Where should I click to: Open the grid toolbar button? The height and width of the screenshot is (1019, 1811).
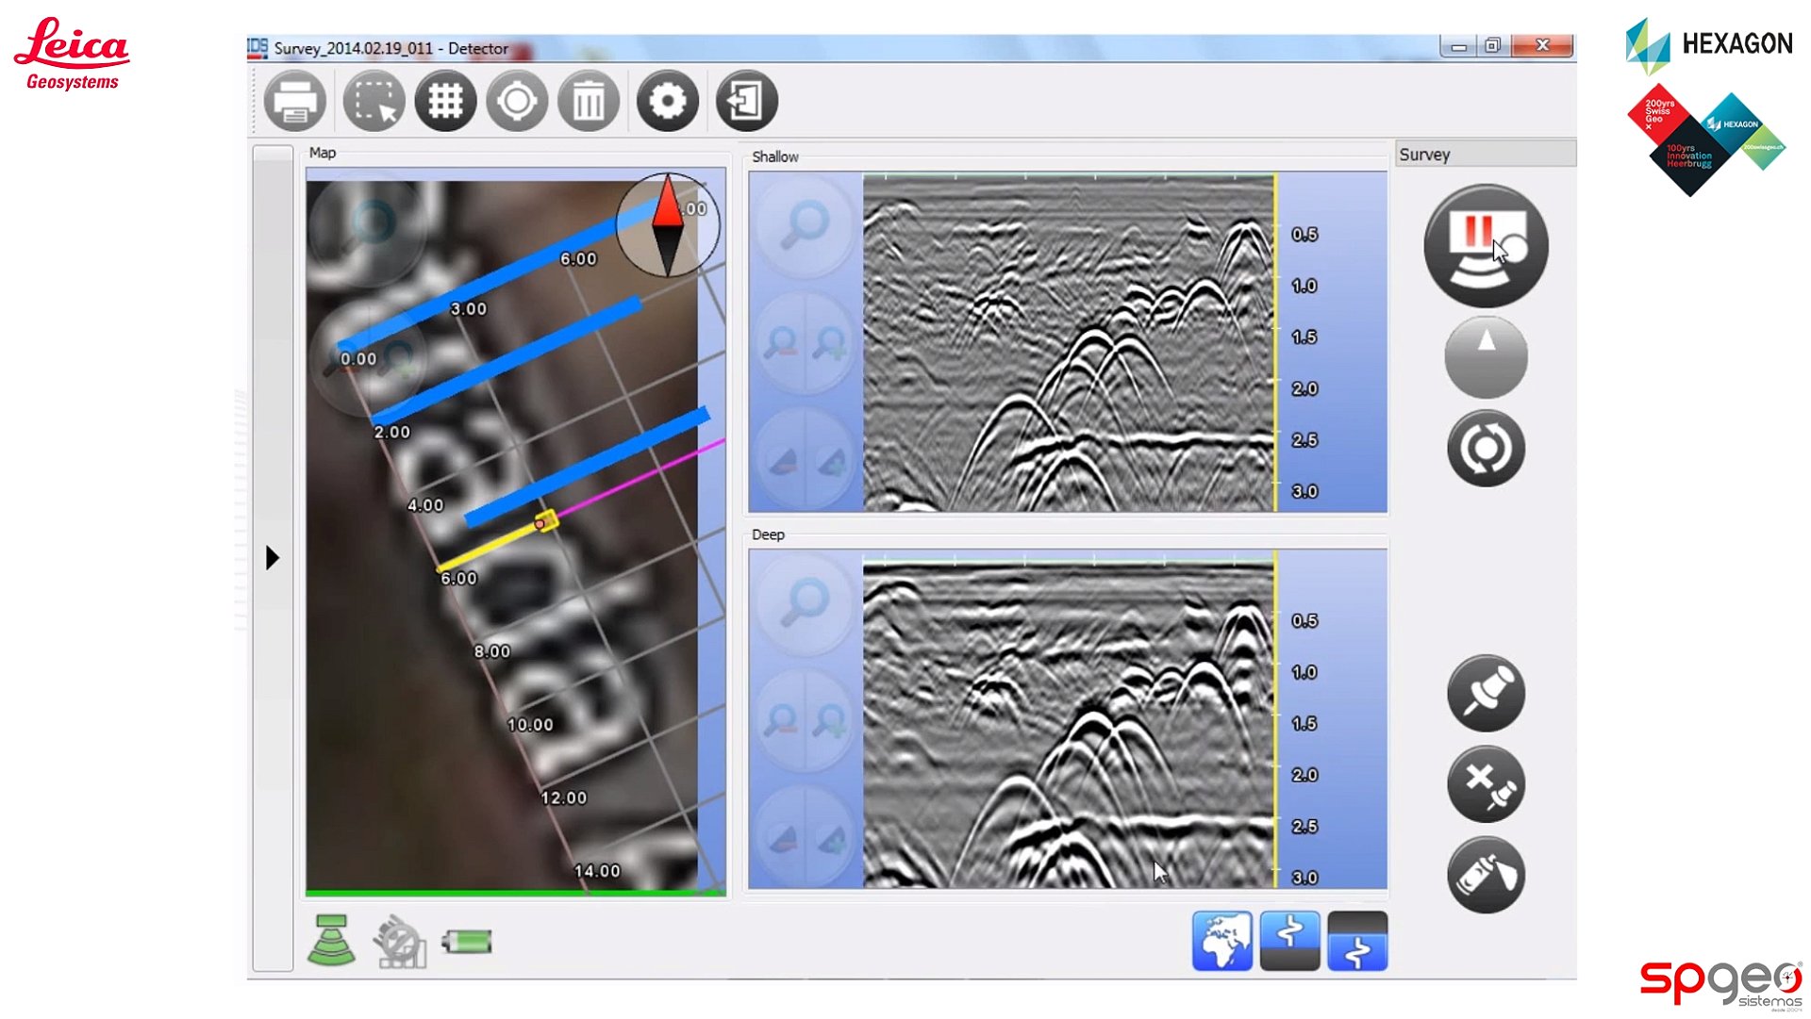[445, 101]
